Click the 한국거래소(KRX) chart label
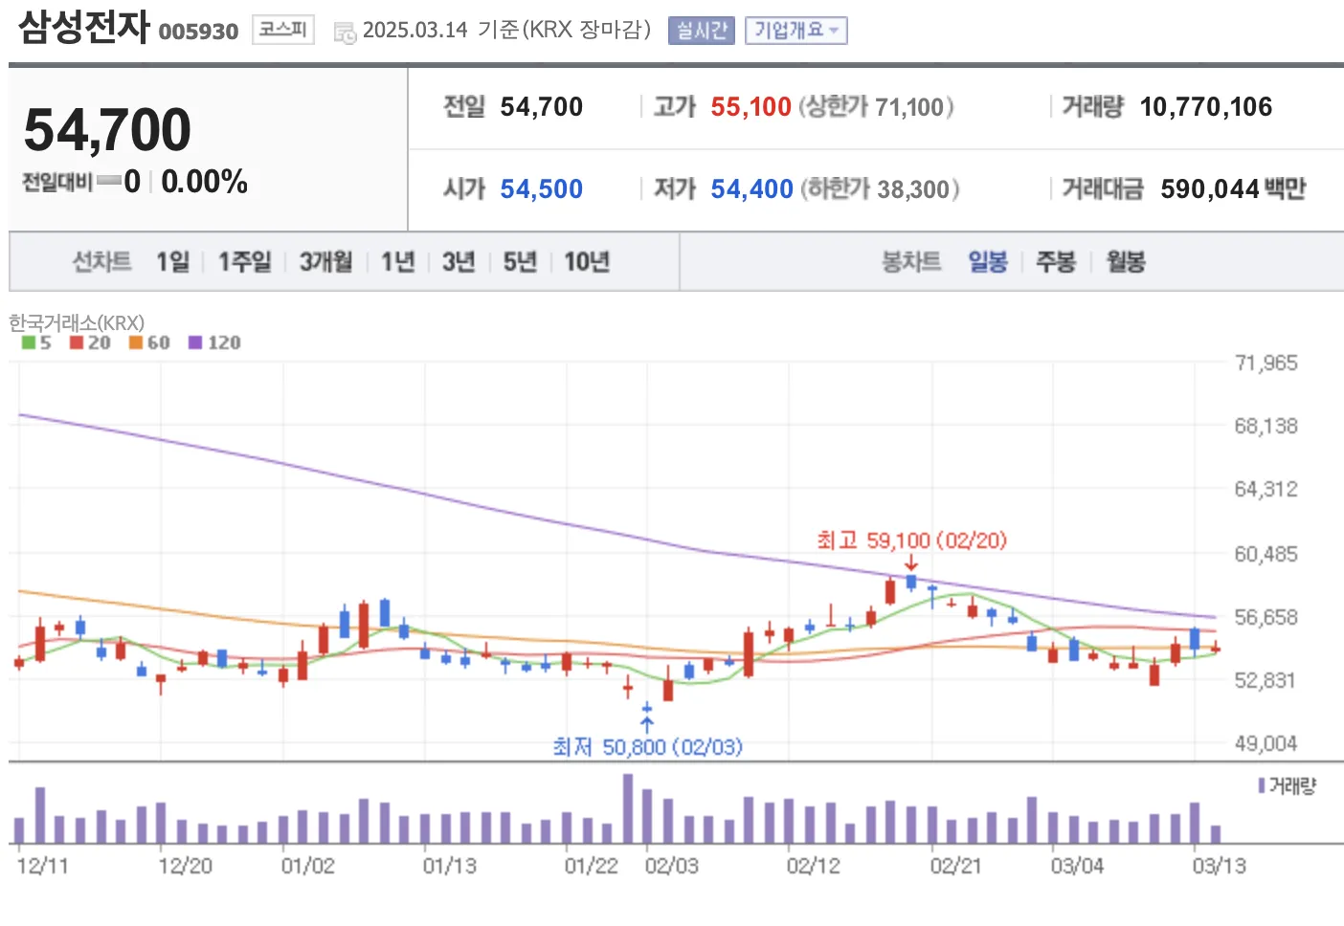The width and height of the screenshot is (1344, 926). pos(77,322)
